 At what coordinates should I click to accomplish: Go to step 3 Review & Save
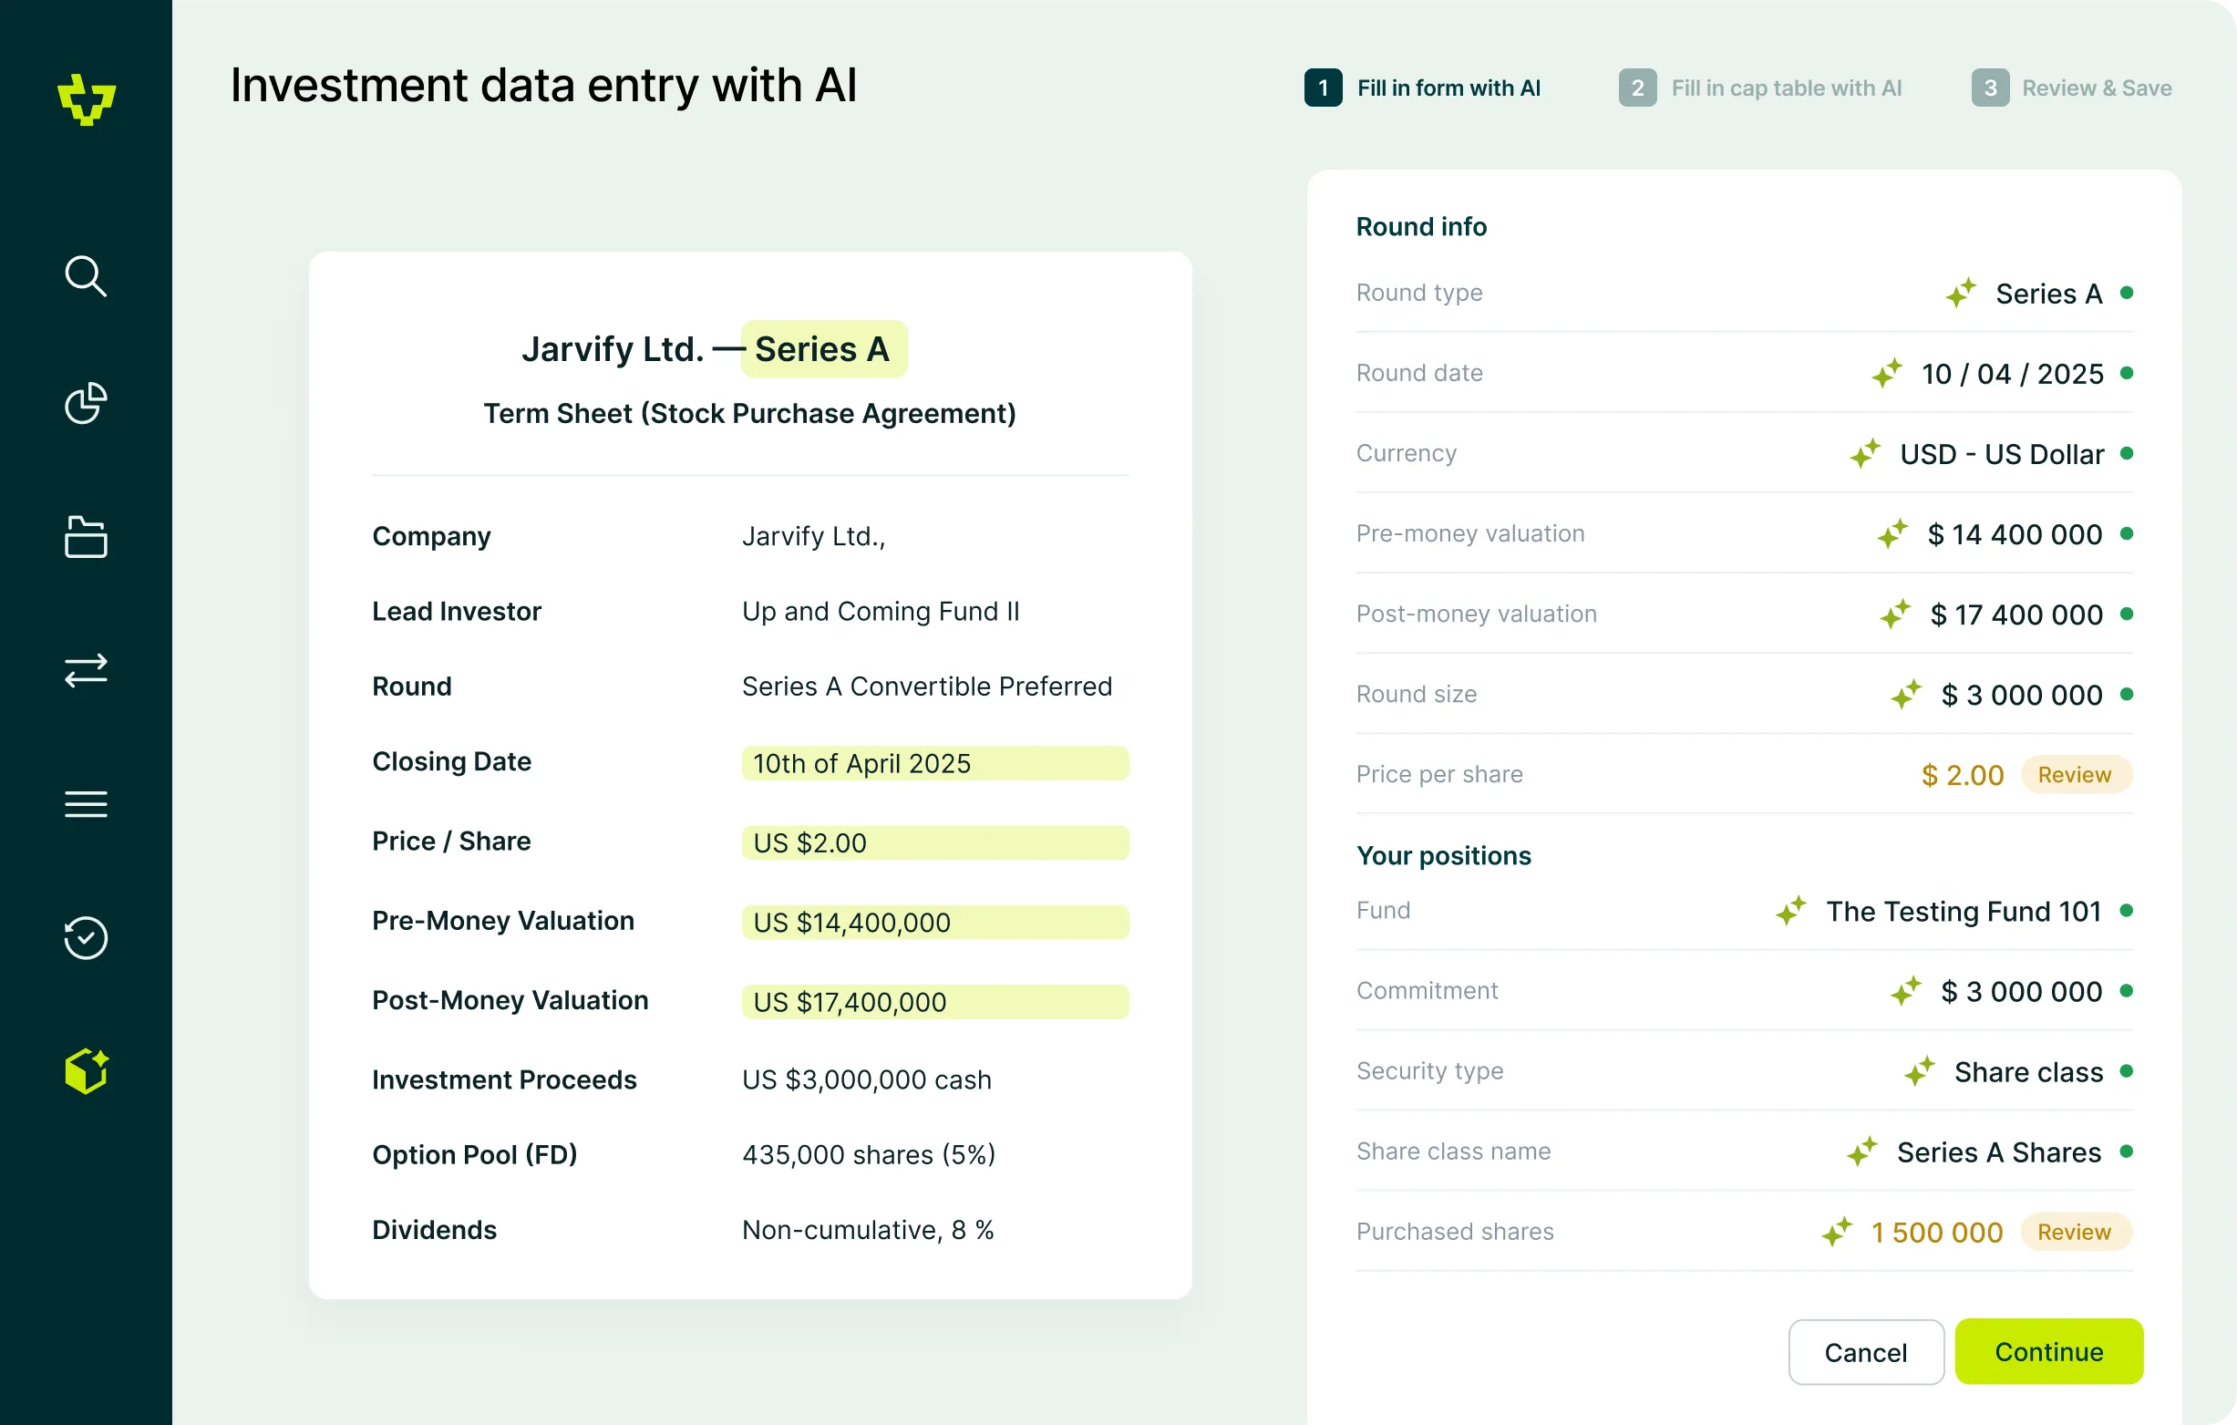(2072, 88)
